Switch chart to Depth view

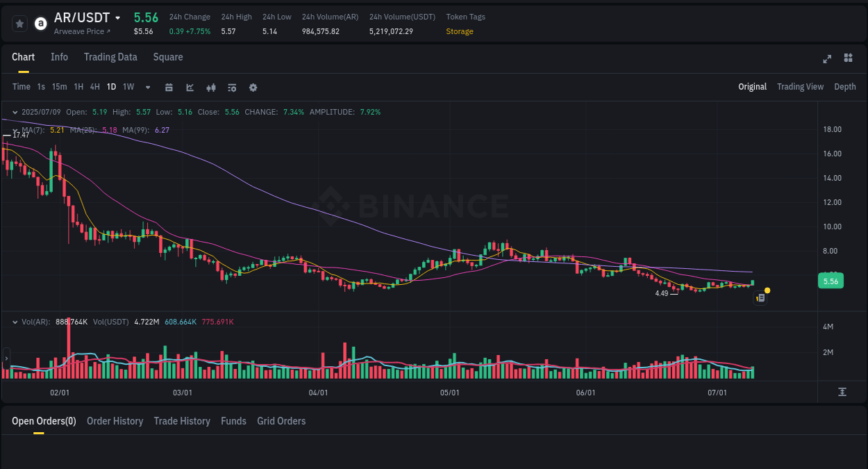[x=844, y=87]
